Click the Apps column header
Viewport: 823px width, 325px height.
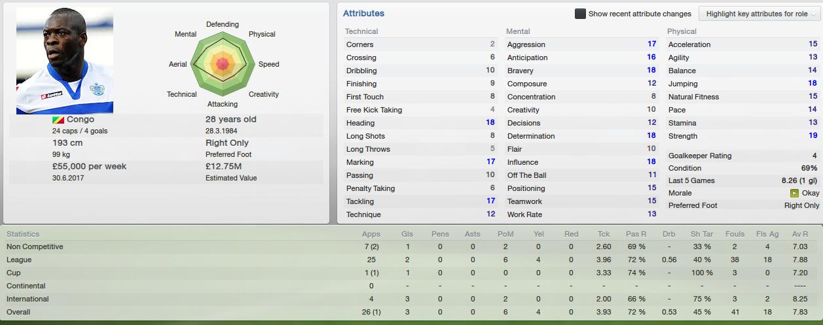coord(371,234)
